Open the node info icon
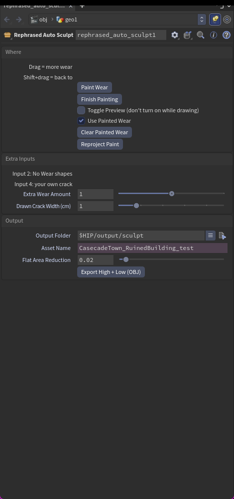Viewport: 234px width, 499px height. (x=214, y=35)
